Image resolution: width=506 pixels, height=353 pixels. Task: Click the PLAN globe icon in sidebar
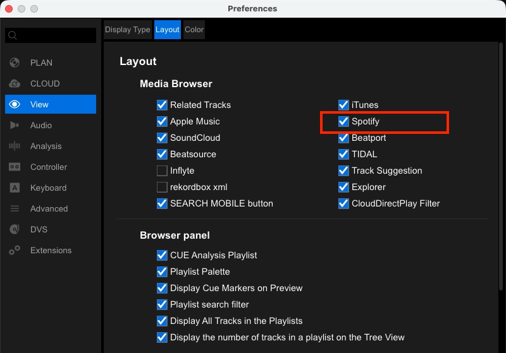pos(15,63)
